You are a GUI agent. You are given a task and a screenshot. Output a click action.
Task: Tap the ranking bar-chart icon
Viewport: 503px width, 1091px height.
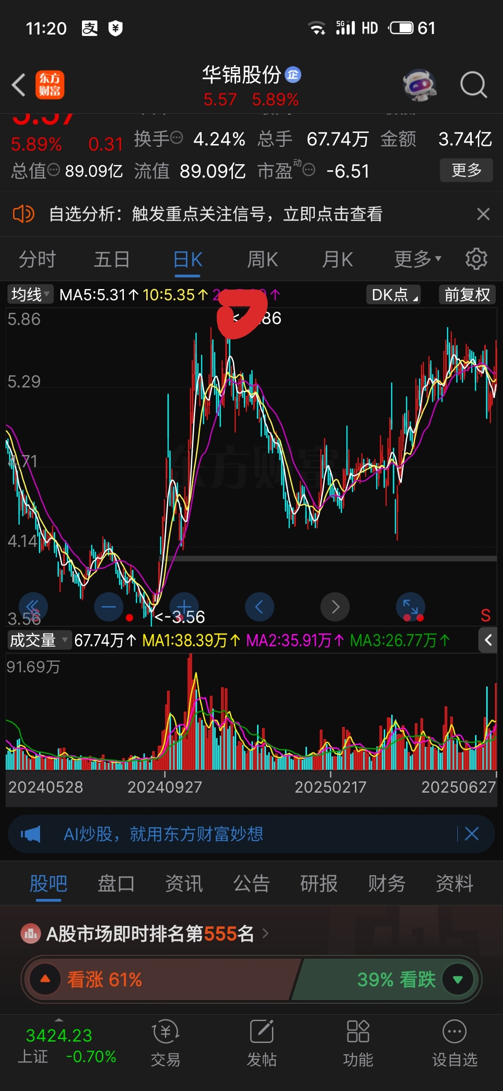[31, 933]
